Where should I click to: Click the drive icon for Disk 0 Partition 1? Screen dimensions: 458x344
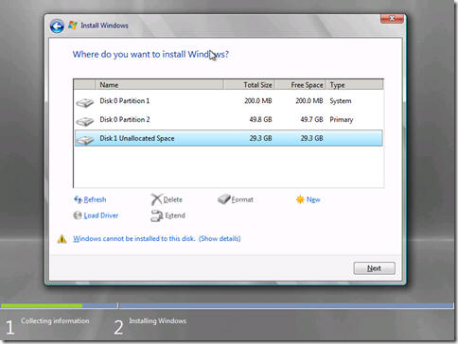pos(85,102)
